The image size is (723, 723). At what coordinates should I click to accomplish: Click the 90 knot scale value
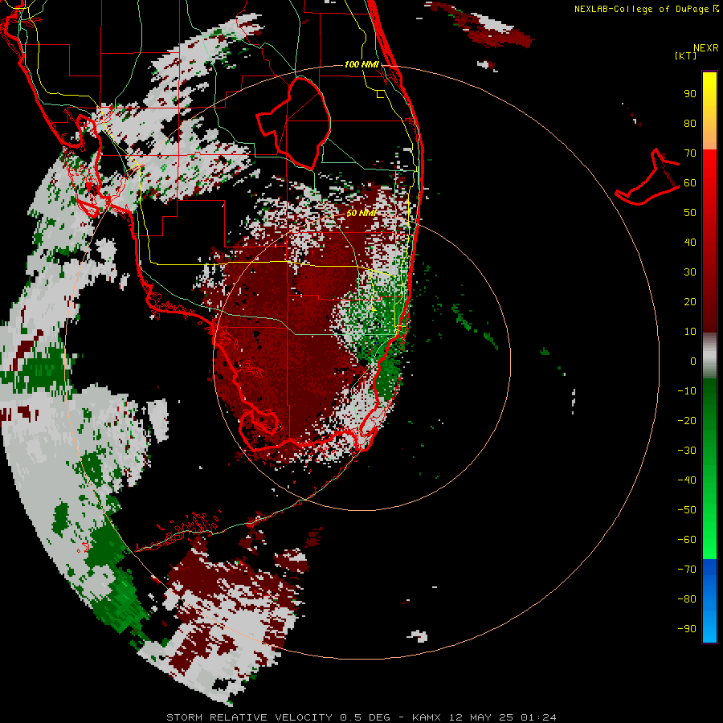pos(690,94)
